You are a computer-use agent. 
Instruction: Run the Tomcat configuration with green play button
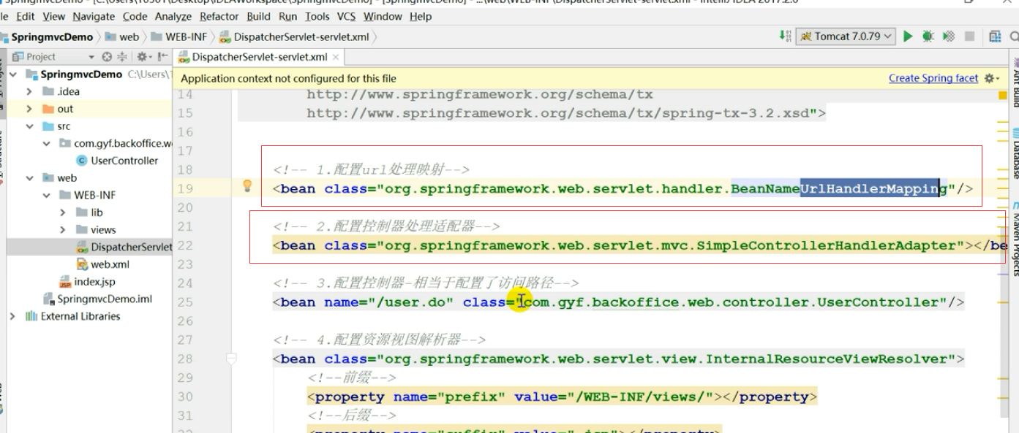coord(908,36)
